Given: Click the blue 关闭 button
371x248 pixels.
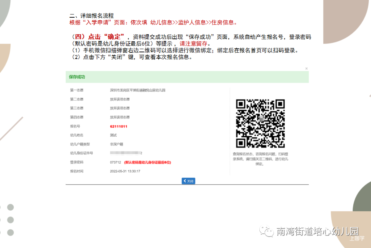Looking at the screenshot, I should pos(188,181).
